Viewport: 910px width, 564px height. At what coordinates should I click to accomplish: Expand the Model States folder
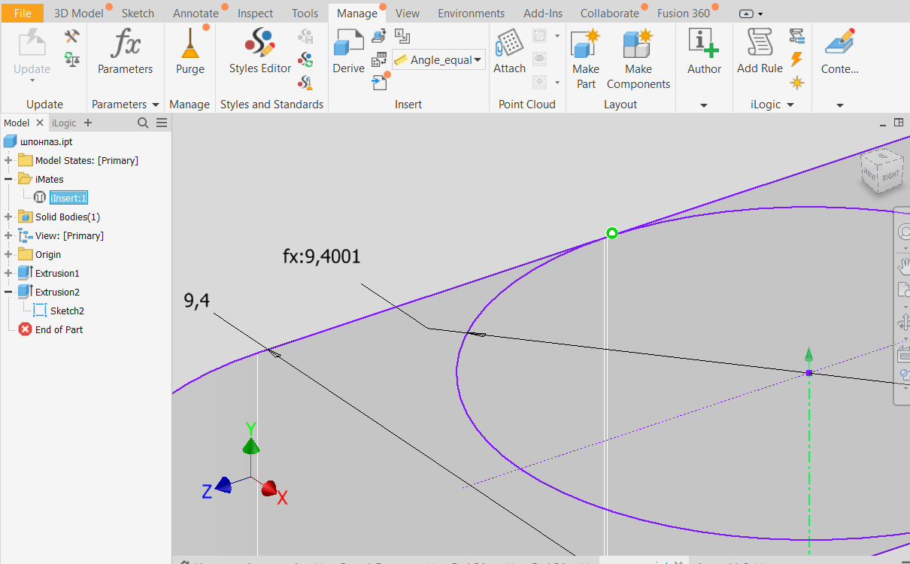(6, 160)
